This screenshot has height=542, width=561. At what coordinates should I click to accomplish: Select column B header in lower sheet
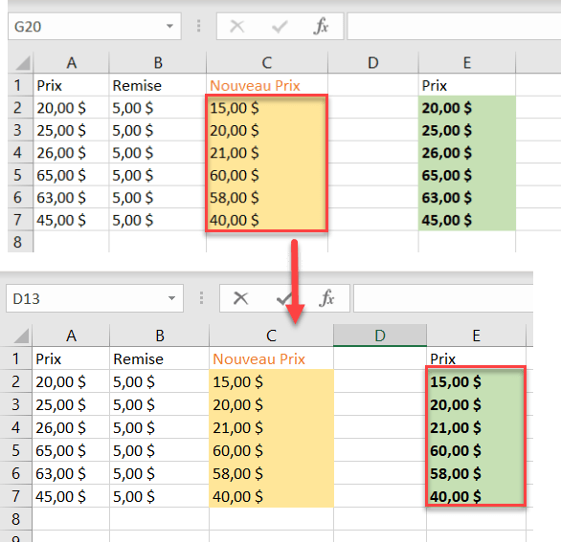(x=159, y=336)
